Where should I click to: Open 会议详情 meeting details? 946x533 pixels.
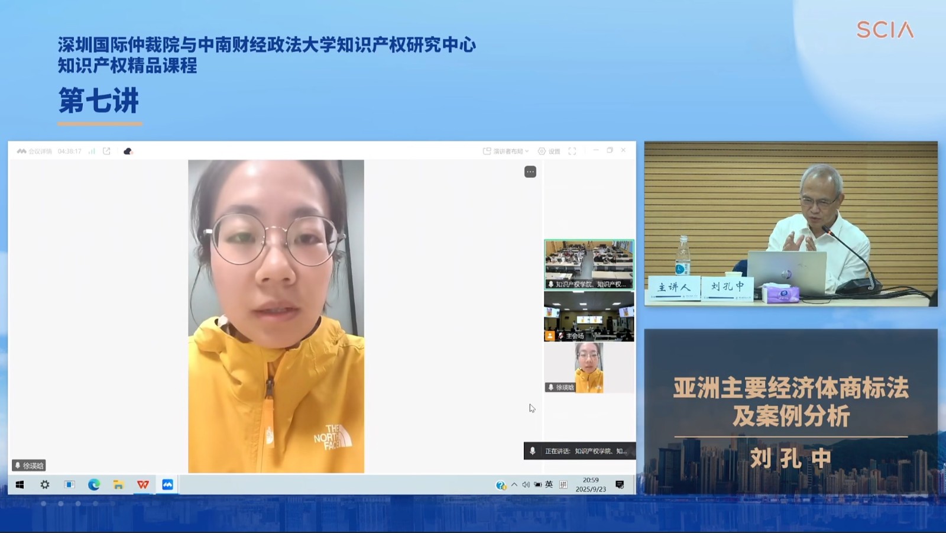pos(41,151)
